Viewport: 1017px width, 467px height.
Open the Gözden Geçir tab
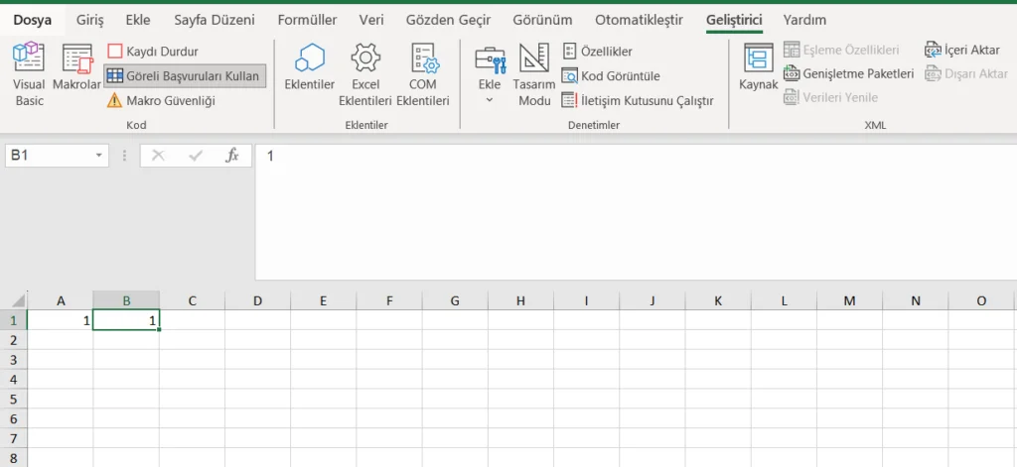click(448, 20)
